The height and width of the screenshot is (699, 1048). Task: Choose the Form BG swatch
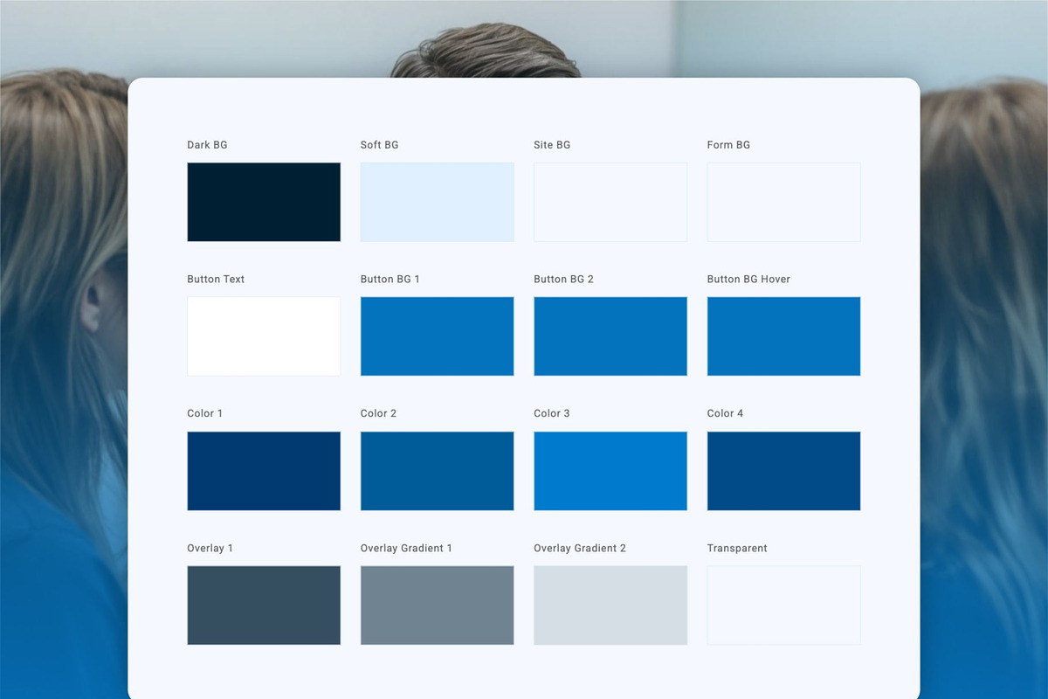pos(784,202)
